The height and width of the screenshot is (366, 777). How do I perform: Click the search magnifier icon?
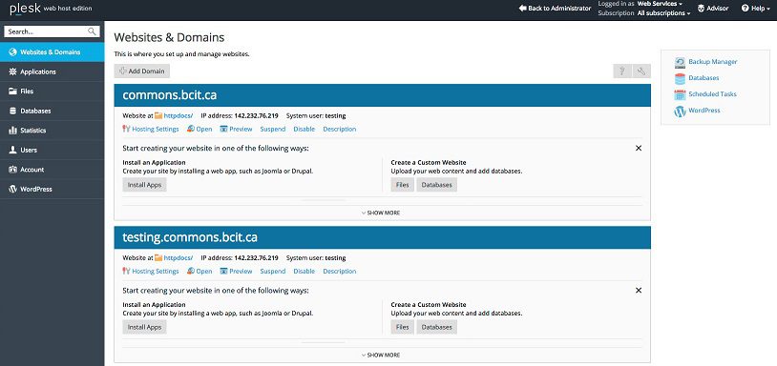coord(92,31)
